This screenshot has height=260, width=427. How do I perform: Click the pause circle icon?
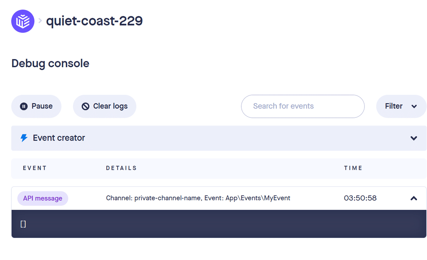[x=24, y=106]
